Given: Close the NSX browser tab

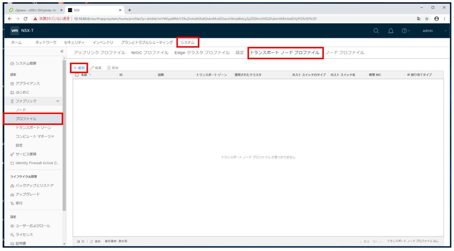Looking at the screenshot, I should [120, 10].
